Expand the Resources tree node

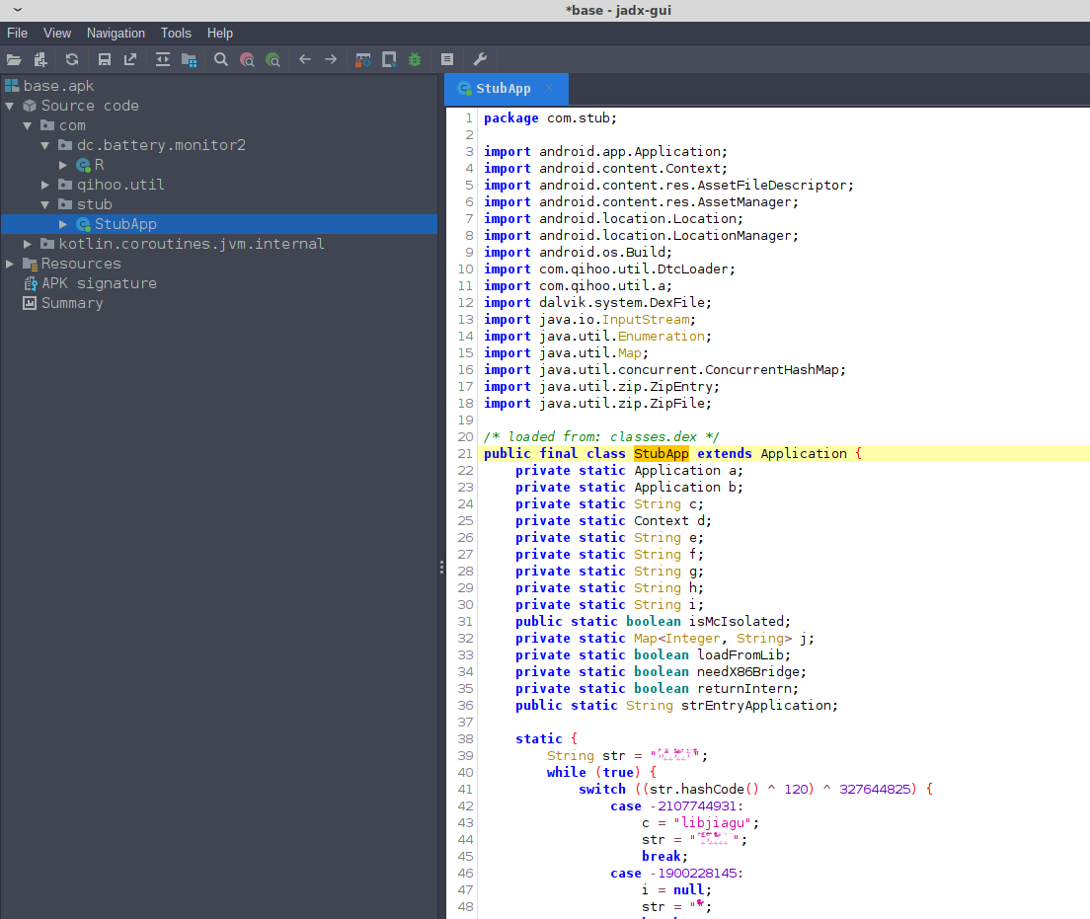click(10, 264)
